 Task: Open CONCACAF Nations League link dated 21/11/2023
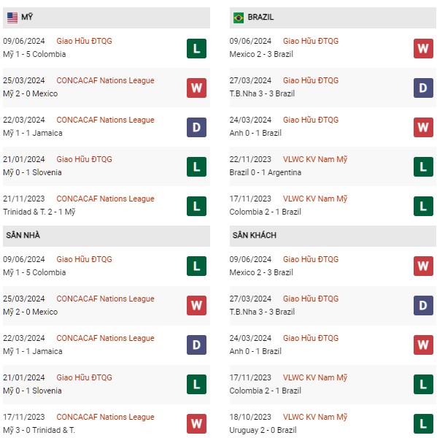pyautogui.click(x=105, y=199)
